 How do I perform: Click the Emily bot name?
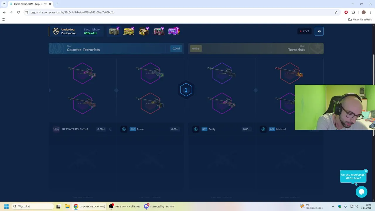[212, 129]
